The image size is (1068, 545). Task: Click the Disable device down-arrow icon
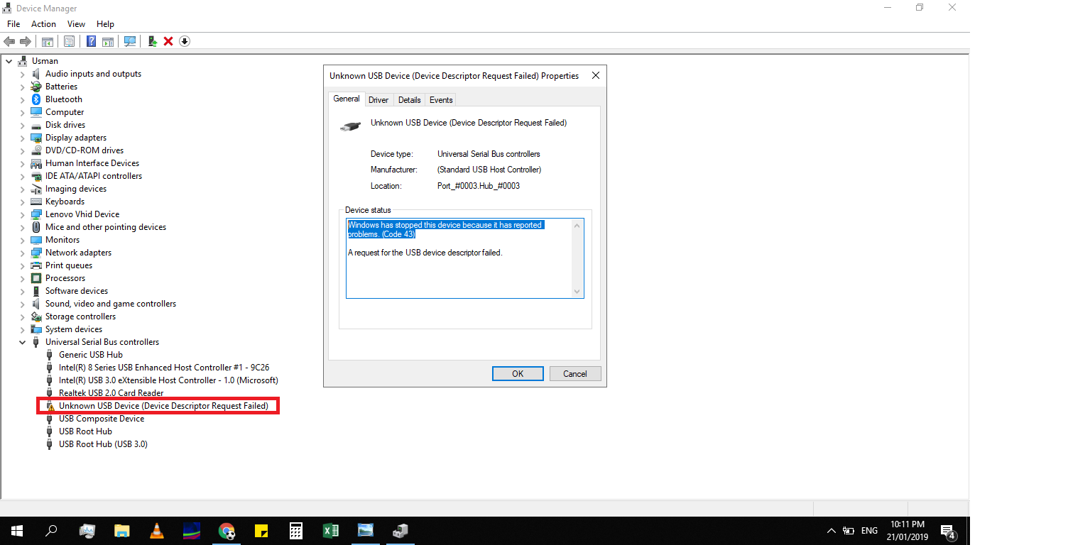[x=185, y=41]
